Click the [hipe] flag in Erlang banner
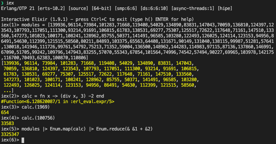Screen dimensions: 276x144 tap(225, 8)
